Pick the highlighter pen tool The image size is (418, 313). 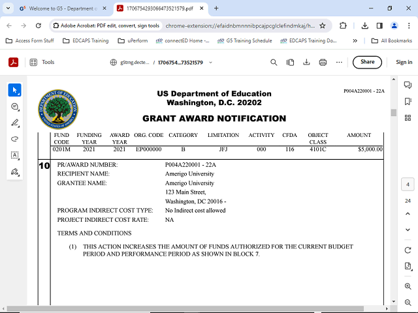click(14, 123)
